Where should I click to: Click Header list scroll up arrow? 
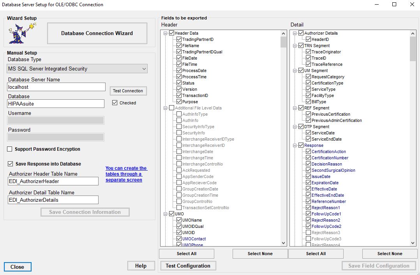coord(283,33)
